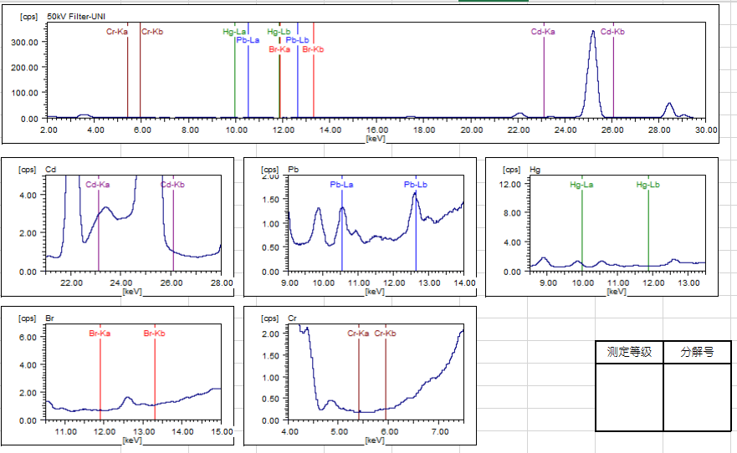Viewport: 737px width, 453px height.
Task: Select the Br-Ka label in the Br chart
Action: coord(100,333)
